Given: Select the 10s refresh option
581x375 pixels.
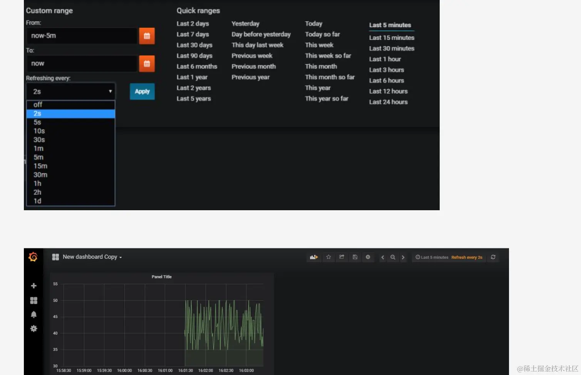Looking at the screenshot, I should pos(70,131).
